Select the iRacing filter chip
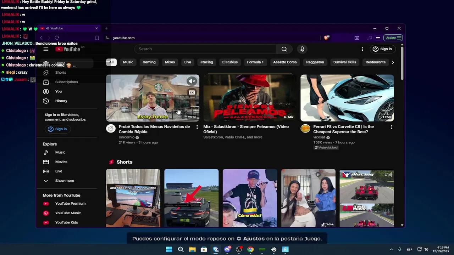 pos(207,62)
